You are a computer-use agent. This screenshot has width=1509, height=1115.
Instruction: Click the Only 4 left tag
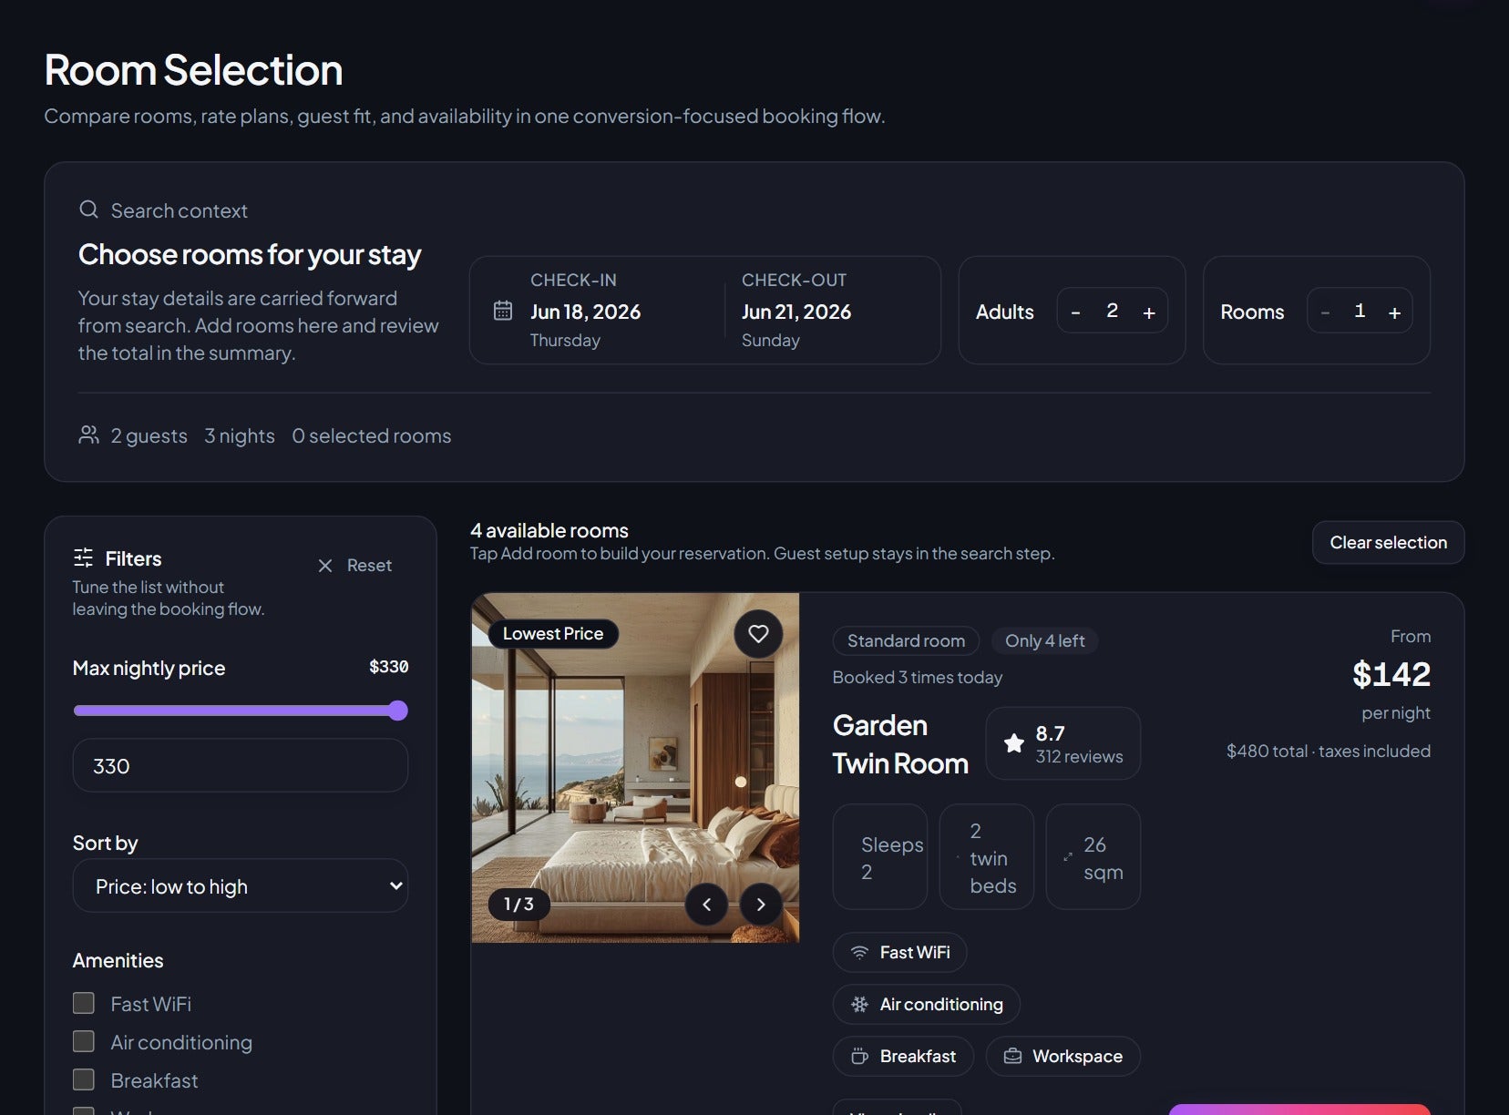pos(1044,640)
